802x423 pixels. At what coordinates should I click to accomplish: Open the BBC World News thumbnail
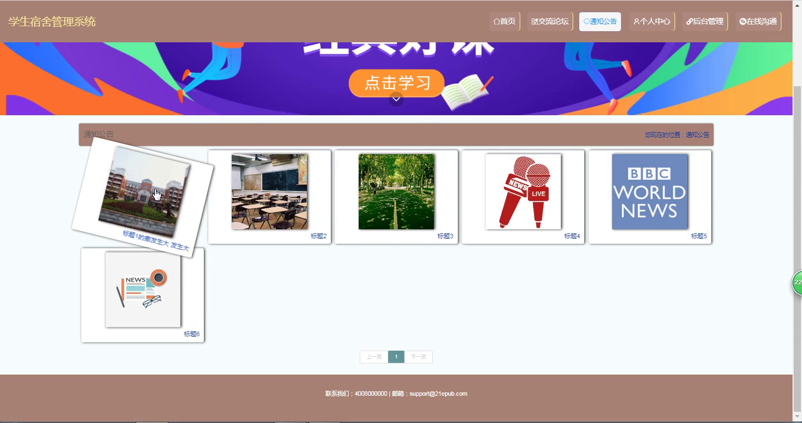click(x=650, y=191)
